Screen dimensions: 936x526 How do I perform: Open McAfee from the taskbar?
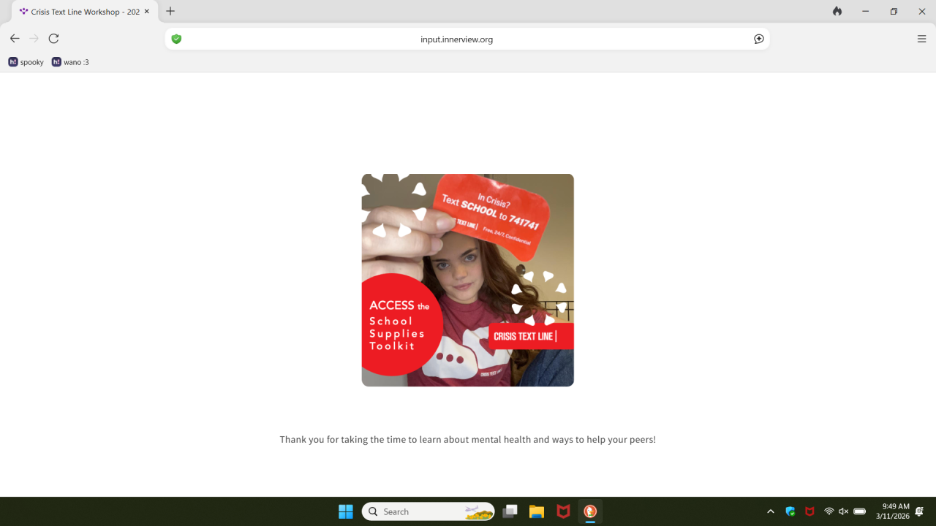563,511
